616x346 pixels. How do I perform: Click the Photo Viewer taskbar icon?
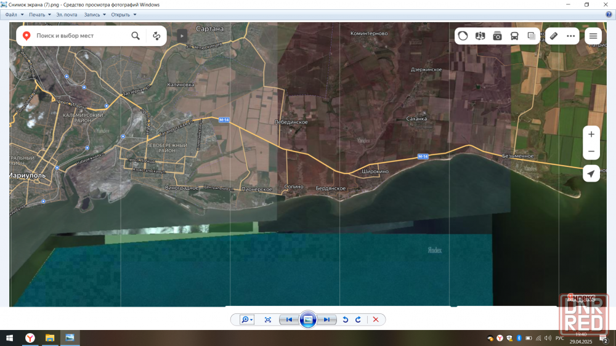70,338
